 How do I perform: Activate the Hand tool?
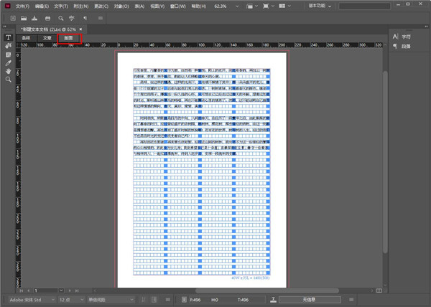coord(8,71)
